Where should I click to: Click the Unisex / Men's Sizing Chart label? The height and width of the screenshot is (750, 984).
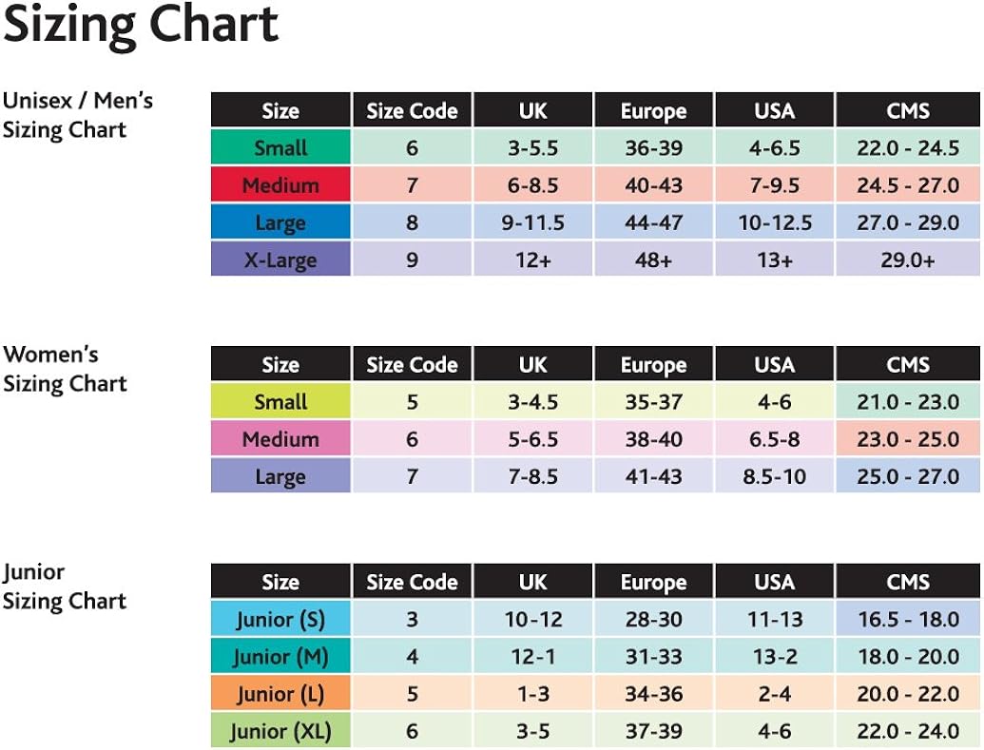pyautogui.click(x=76, y=115)
